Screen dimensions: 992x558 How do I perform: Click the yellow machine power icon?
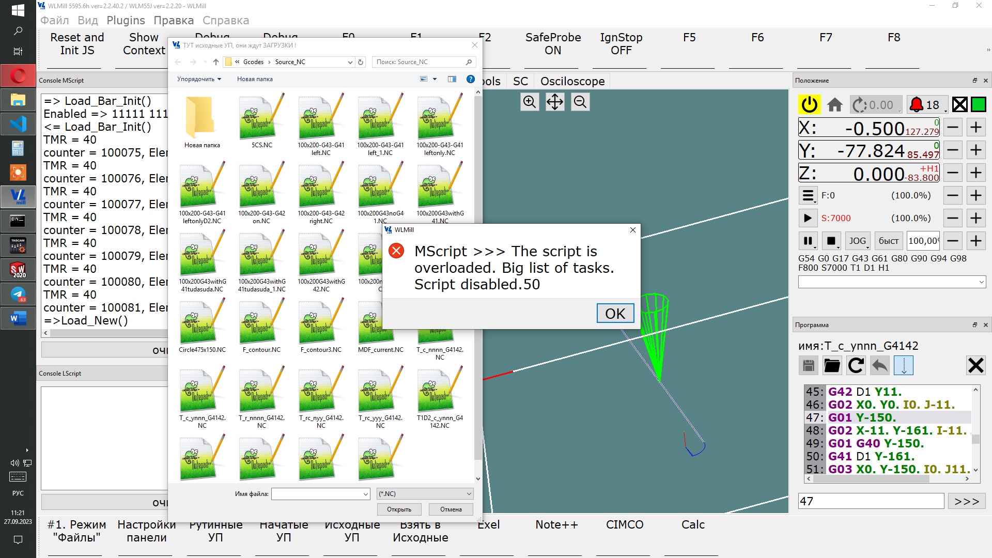(x=809, y=105)
